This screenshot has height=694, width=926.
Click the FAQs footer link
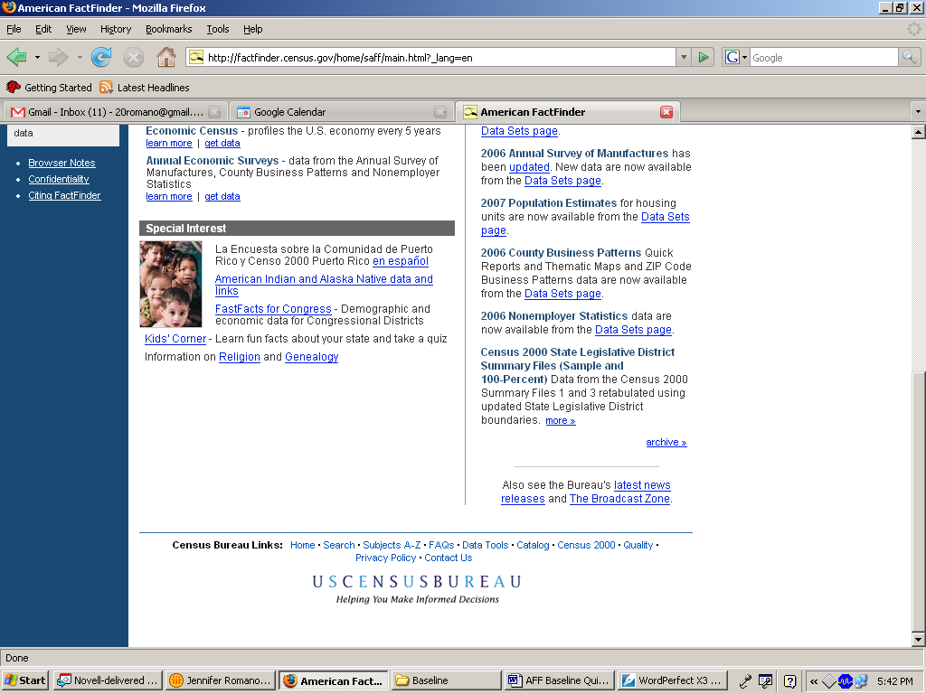point(441,545)
